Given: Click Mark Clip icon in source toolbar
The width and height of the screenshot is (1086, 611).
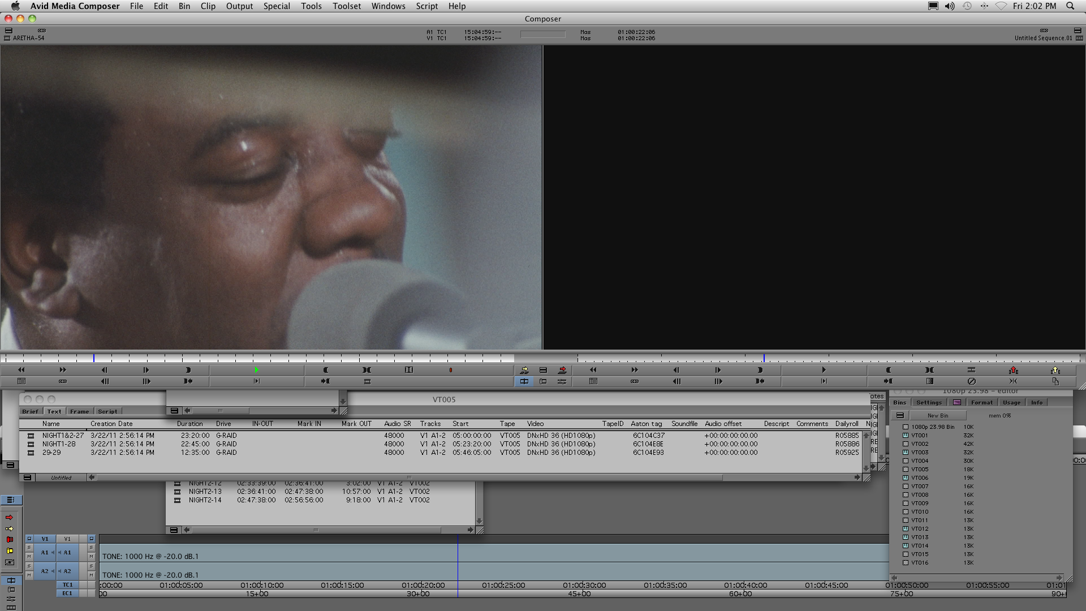Looking at the screenshot, I should [367, 370].
